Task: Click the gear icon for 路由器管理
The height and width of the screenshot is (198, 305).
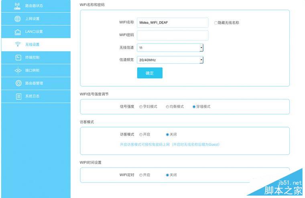Action: (x=18, y=83)
